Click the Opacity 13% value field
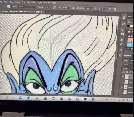The height and width of the screenshot is (117, 134). [46, 7]
